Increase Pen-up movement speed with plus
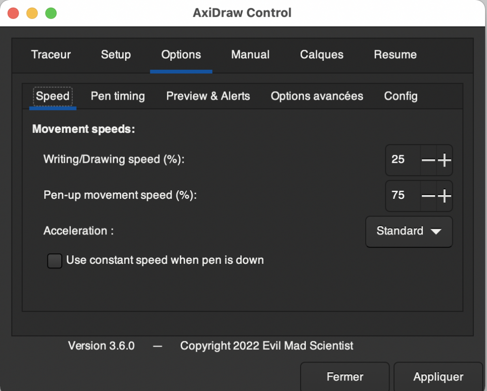 [444, 195]
